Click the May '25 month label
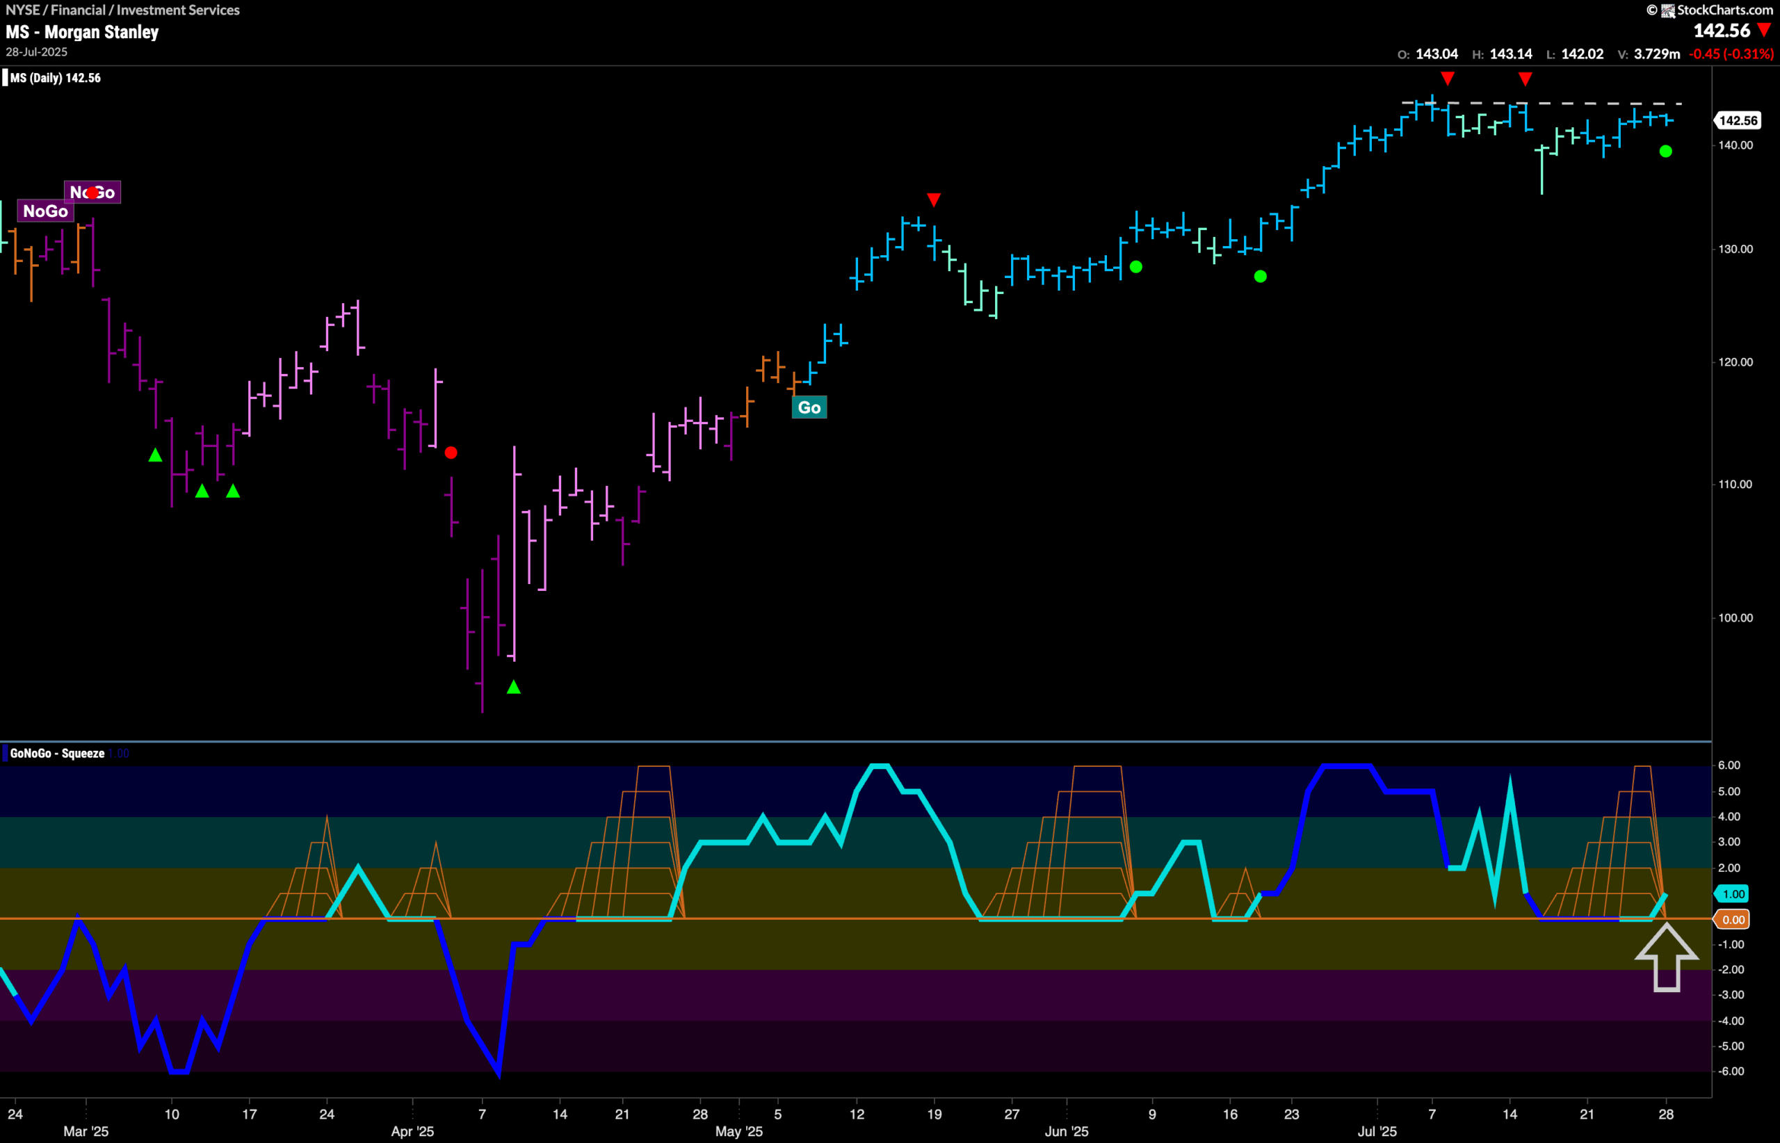 (x=739, y=1131)
